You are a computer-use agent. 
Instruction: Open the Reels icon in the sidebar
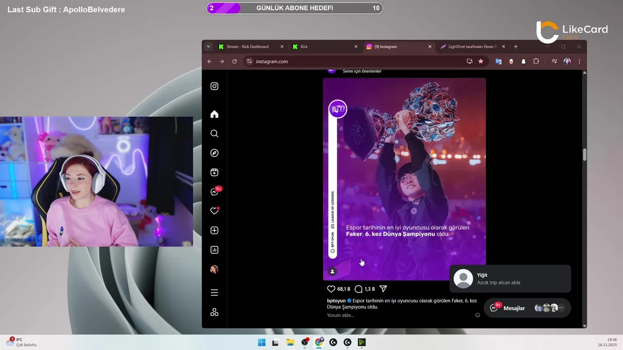(214, 172)
